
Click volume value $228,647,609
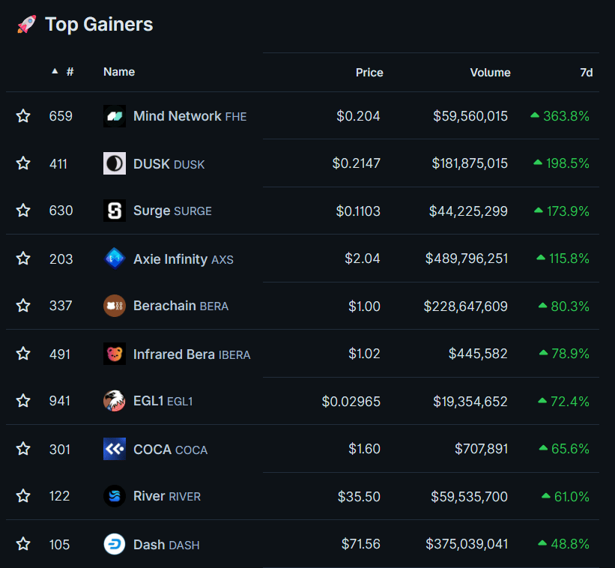(466, 306)
